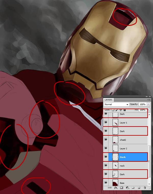Click the chest2 layer thumbnail
Viewport: 153px width, 194px height.
tap(115, 139)
